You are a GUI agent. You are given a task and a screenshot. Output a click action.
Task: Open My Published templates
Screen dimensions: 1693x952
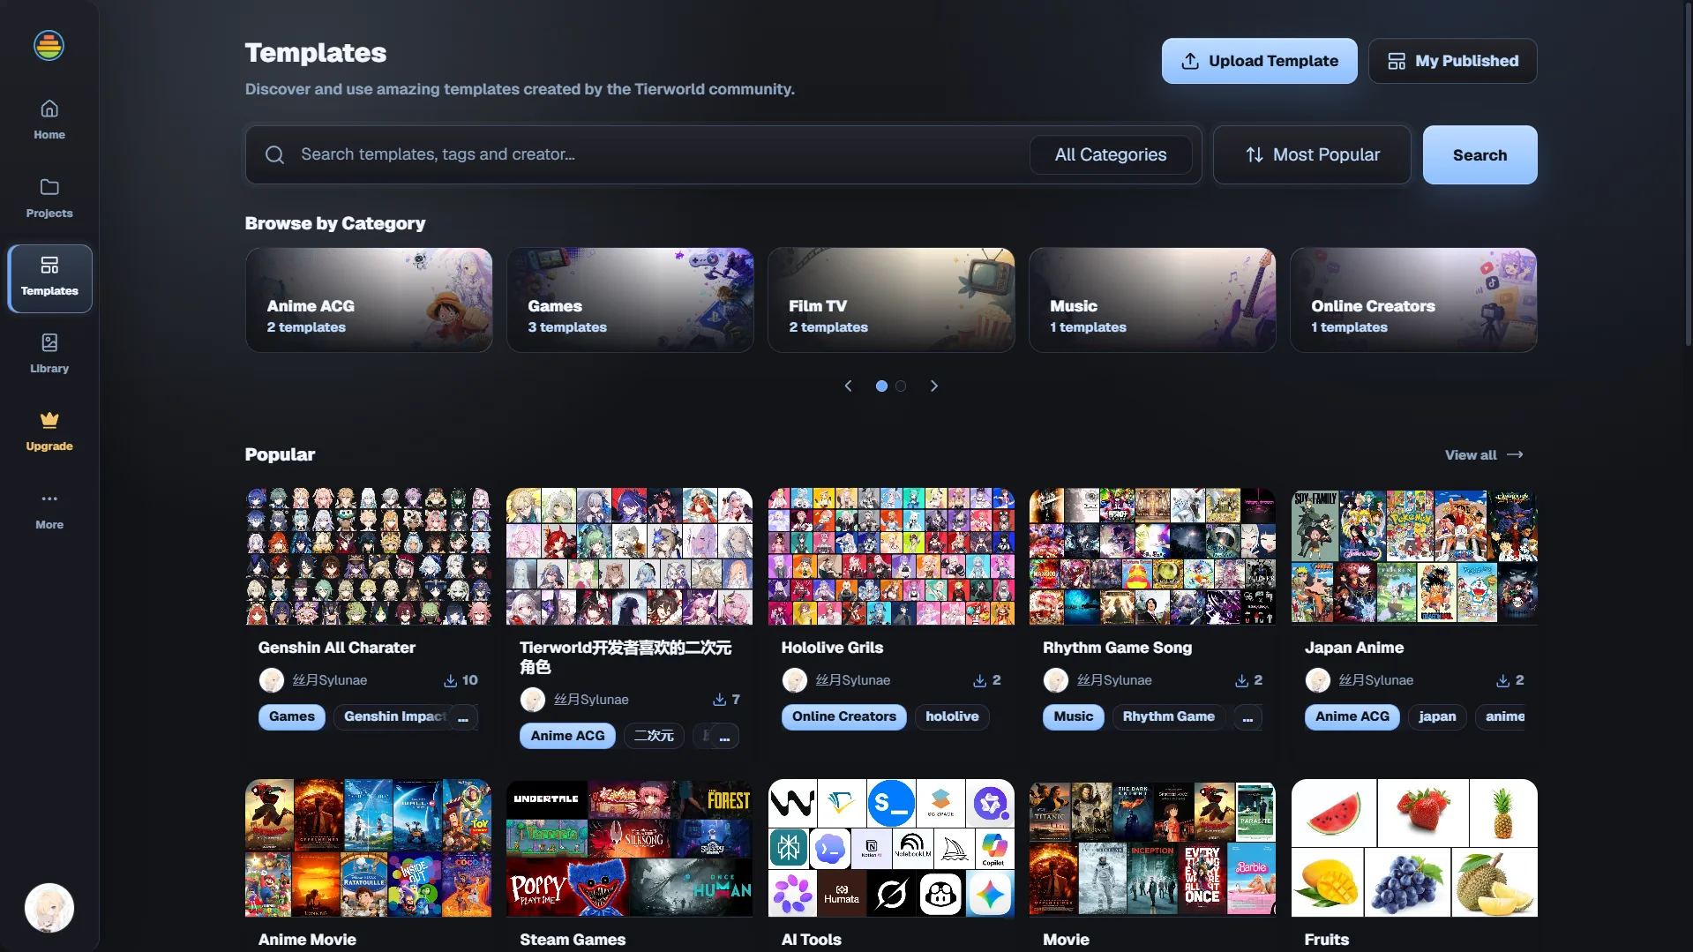(1452, 61)
